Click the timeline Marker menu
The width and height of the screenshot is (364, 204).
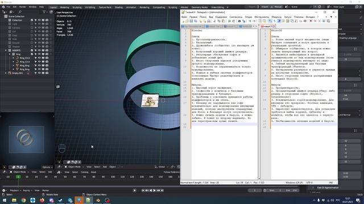click(45, 190)
